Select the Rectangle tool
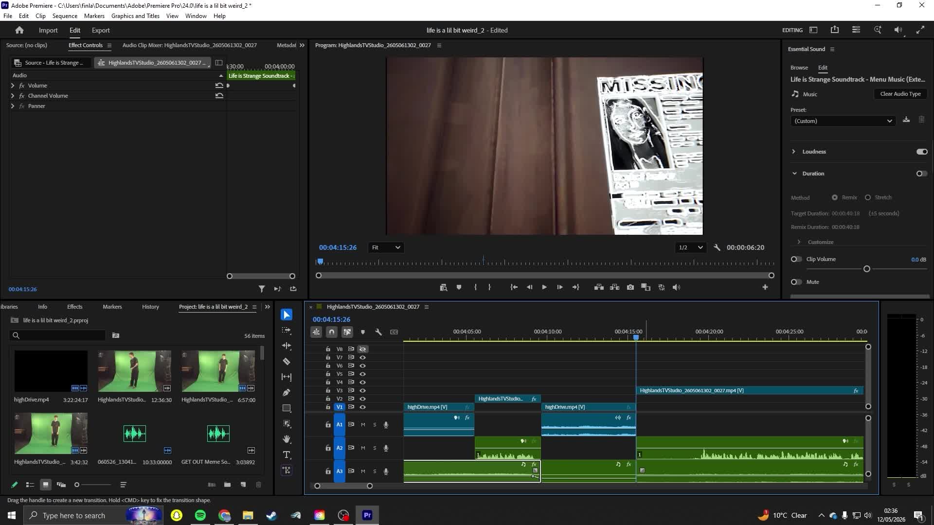 click(x=287, y=408)
